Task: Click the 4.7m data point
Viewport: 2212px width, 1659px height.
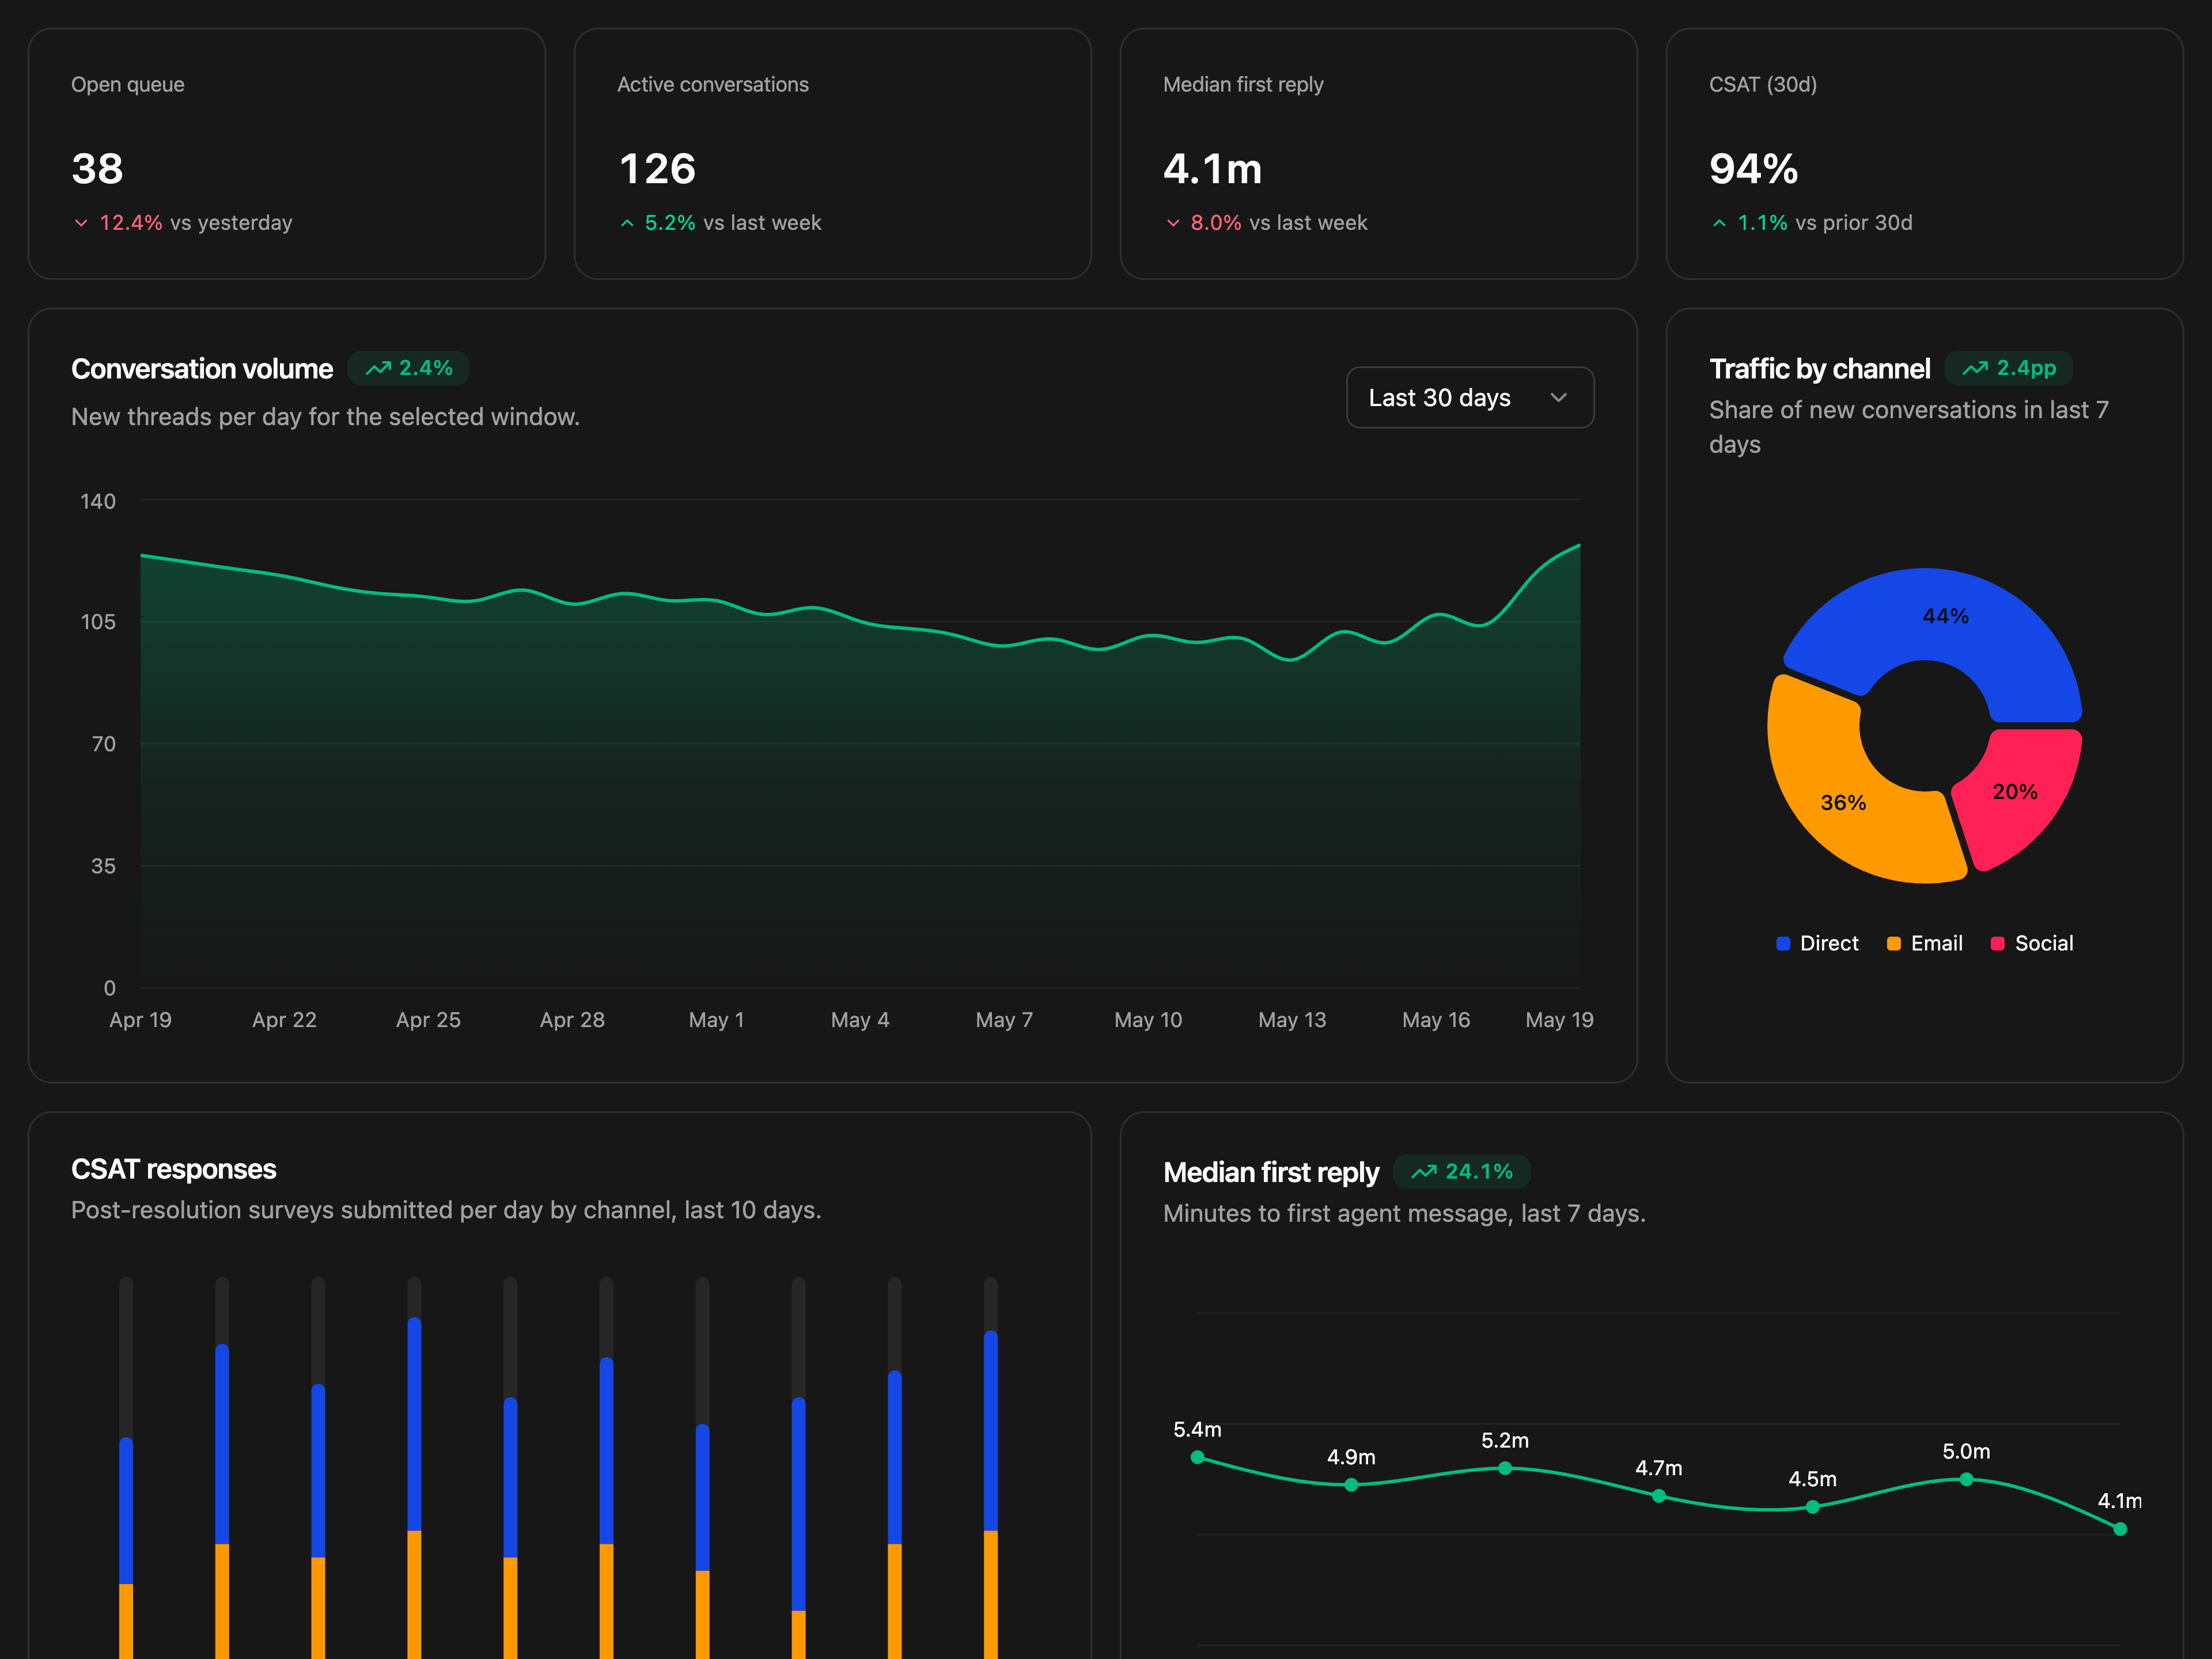Action: point(1659,1496)
